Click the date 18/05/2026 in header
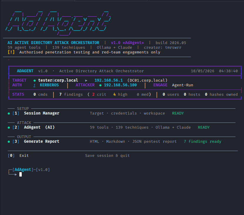The width and height of the screenshot is (244, 215). click(x=203, y=71)
